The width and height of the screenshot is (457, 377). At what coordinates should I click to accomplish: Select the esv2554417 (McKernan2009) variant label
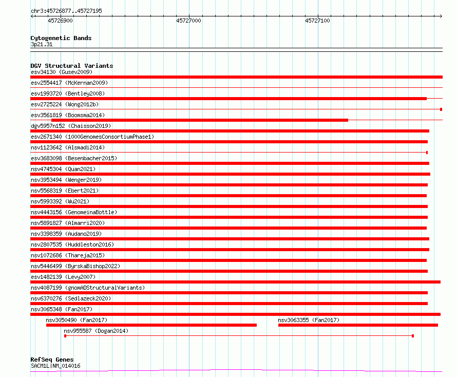point(69,83)
